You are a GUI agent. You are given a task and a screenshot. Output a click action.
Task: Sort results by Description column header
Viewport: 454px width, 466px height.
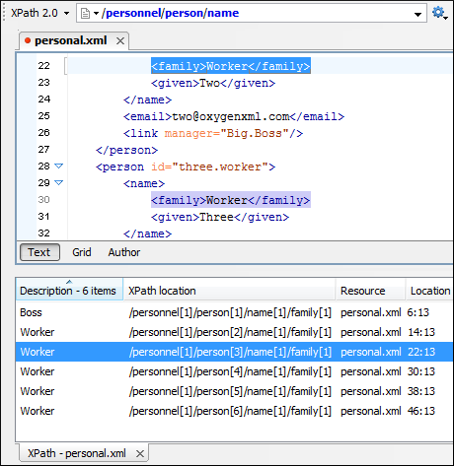[69, 290]
